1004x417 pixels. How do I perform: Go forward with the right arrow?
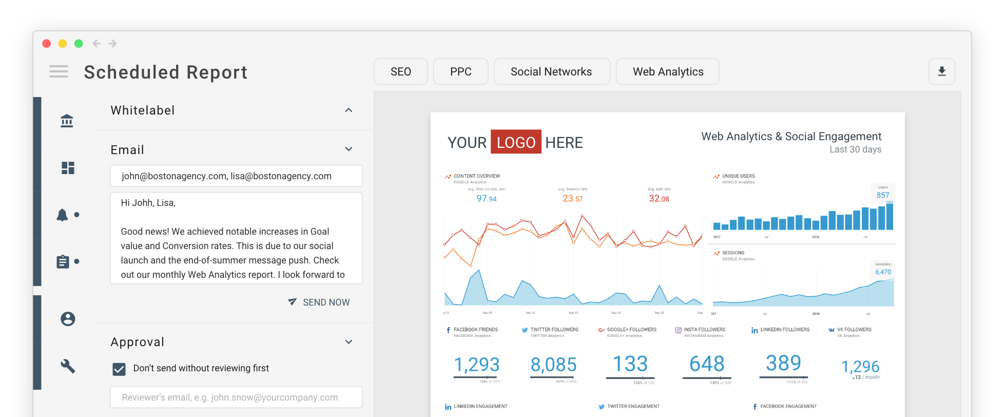(113, 44)
